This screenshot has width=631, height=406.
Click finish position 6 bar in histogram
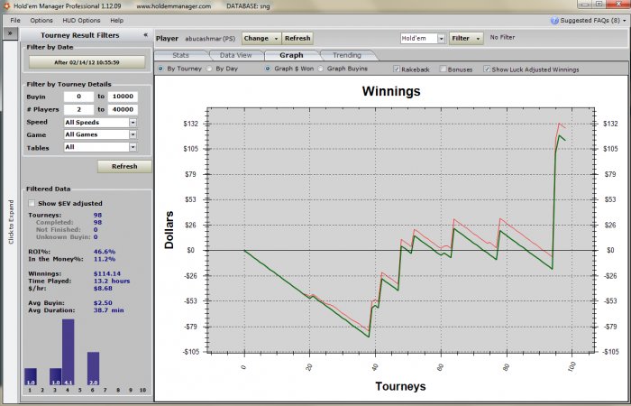point(94,368)
